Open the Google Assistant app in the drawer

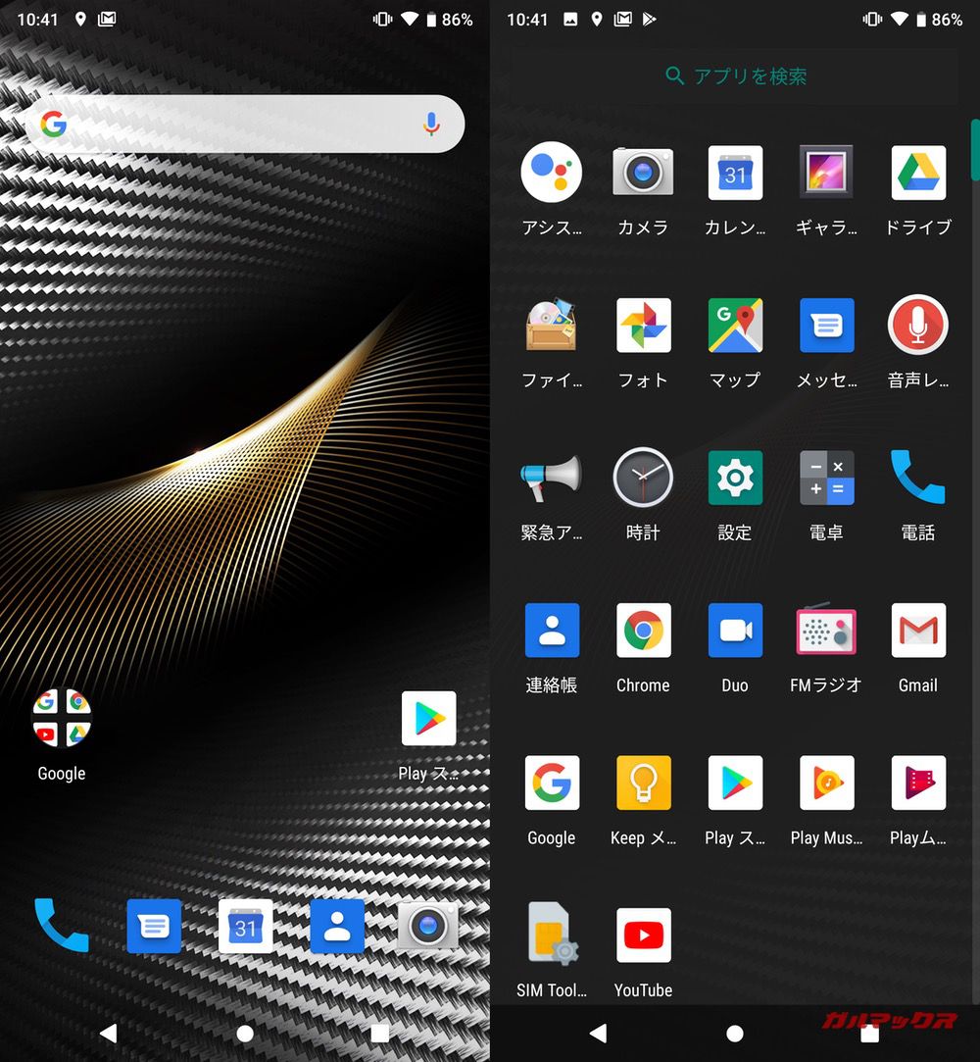point(551,173)
